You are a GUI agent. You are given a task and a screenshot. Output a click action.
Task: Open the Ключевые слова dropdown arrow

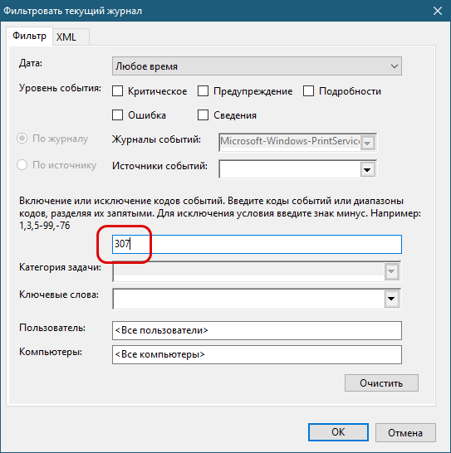[x=391, y=299]
